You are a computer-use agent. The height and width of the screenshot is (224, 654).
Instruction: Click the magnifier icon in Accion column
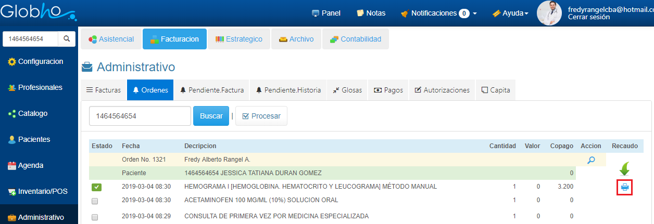(x=590, y=160)
